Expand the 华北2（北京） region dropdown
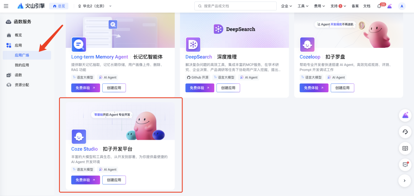The image size is (414, 196). coord(95,6)
